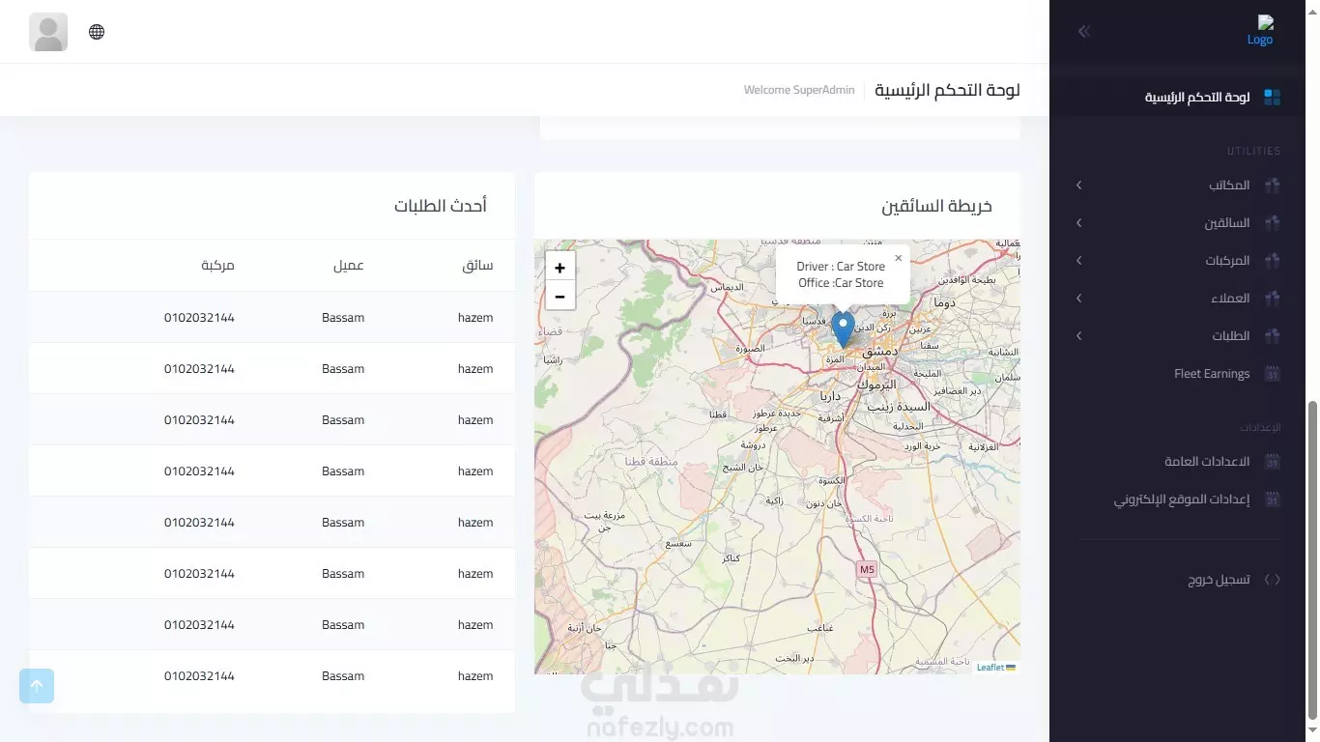
Task: Click Bassam in first table row
Action: 343,318
